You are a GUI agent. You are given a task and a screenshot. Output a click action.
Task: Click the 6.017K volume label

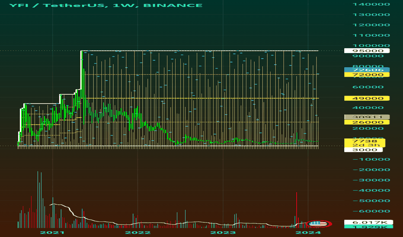coord(368,222)
